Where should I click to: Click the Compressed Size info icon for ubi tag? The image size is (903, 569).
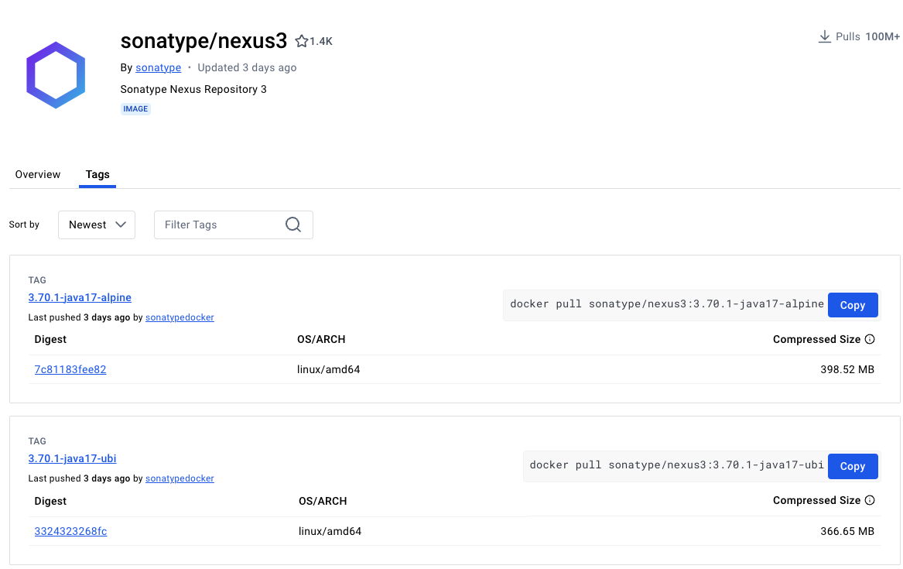pos(870,500)
